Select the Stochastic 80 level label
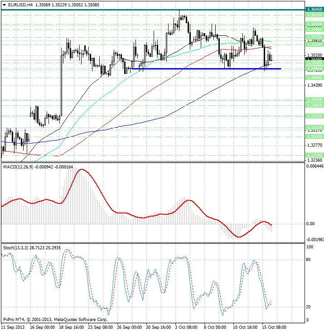 pos(308,260)
